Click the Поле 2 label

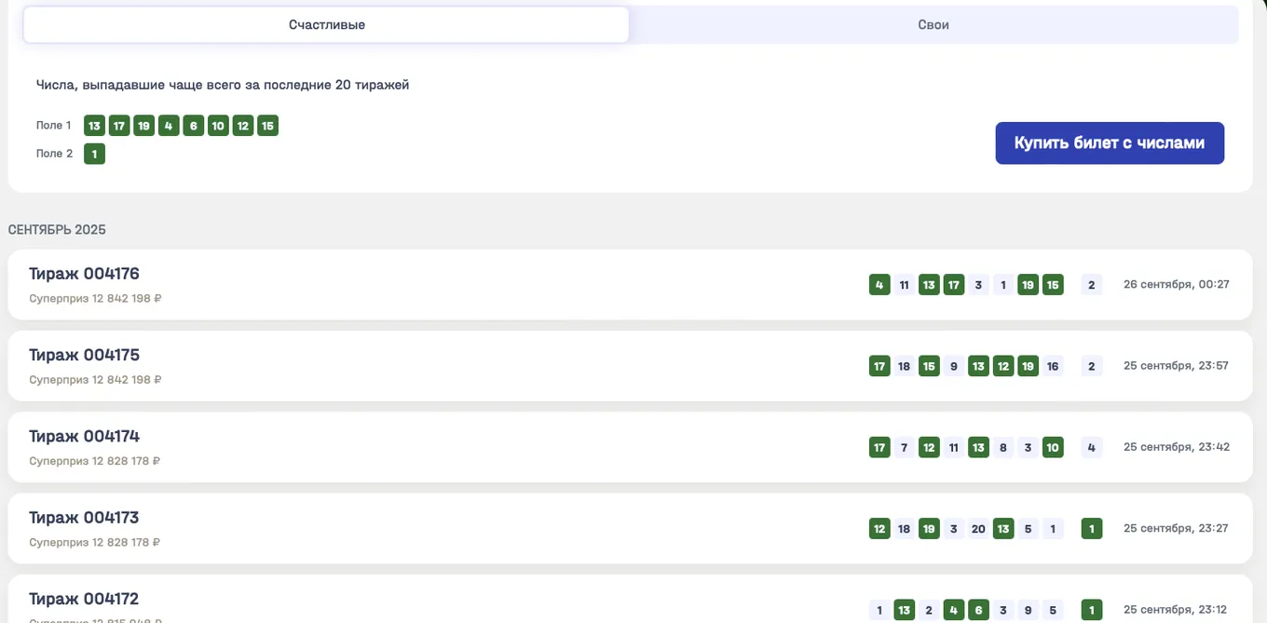click(54, 154)
